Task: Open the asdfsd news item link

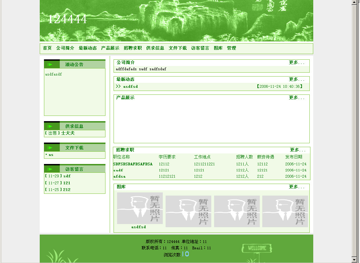Action: click(130, 86)
